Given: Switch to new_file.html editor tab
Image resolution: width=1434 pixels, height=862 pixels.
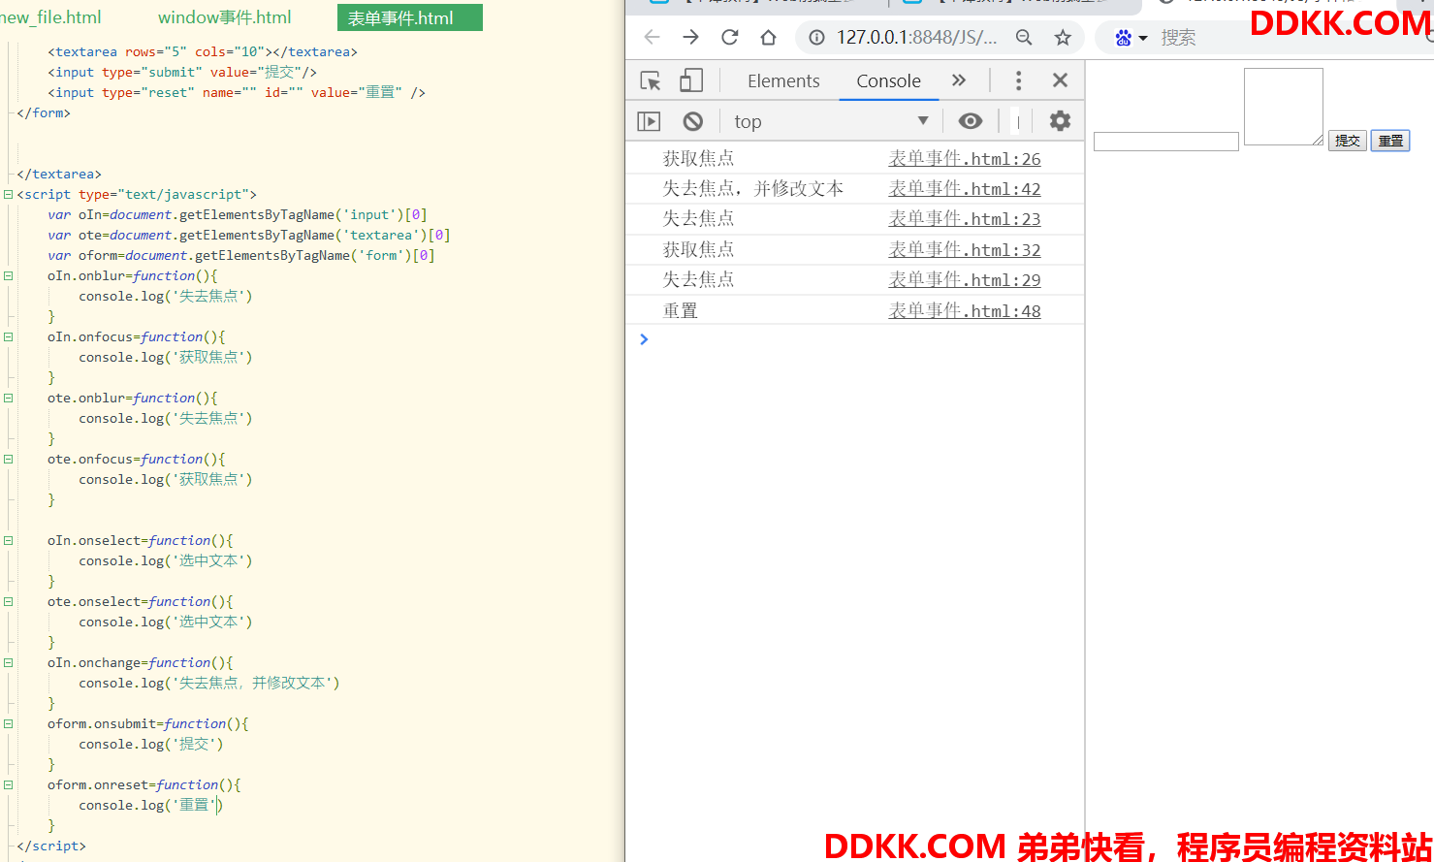Looking at the screenshot, I should click(x=50, y=17).
